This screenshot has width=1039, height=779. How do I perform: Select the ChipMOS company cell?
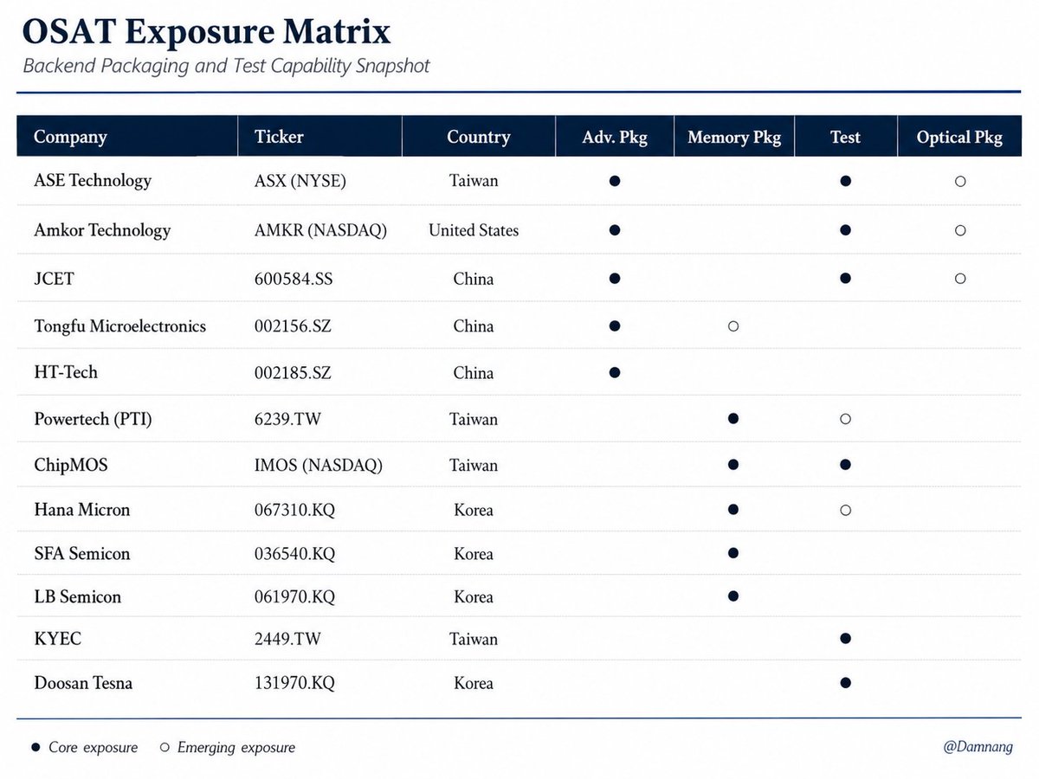point(71,465)
